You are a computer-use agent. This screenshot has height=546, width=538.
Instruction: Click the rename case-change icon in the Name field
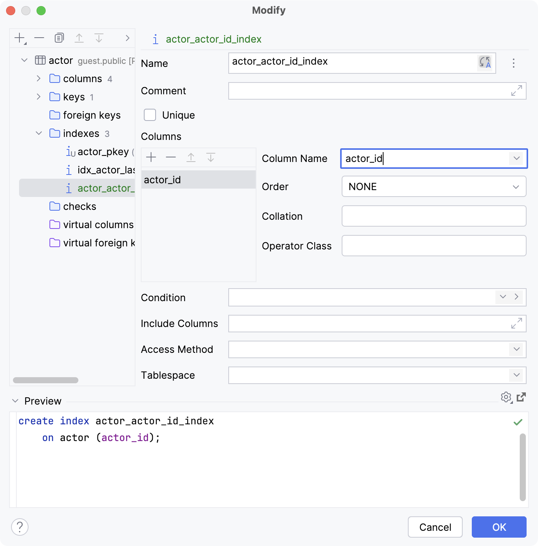pos(484,63)
